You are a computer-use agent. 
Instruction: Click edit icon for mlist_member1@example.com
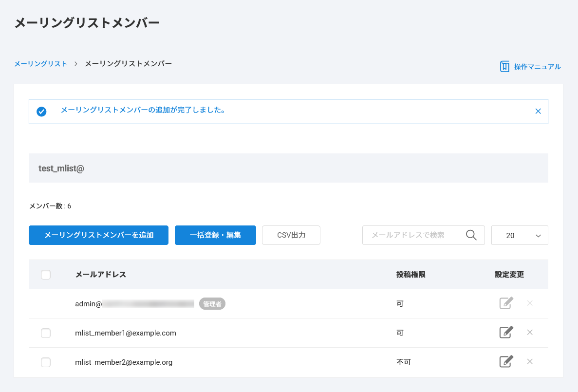506,333
